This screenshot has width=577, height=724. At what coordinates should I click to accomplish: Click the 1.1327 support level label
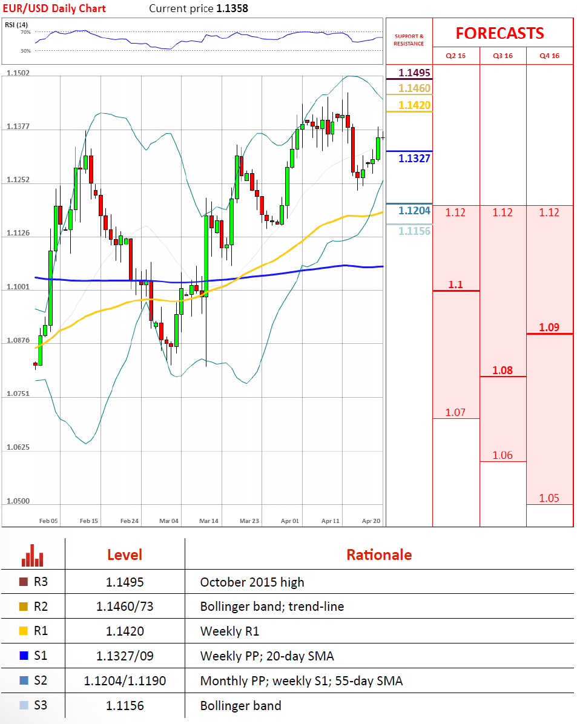coord(414,159)
